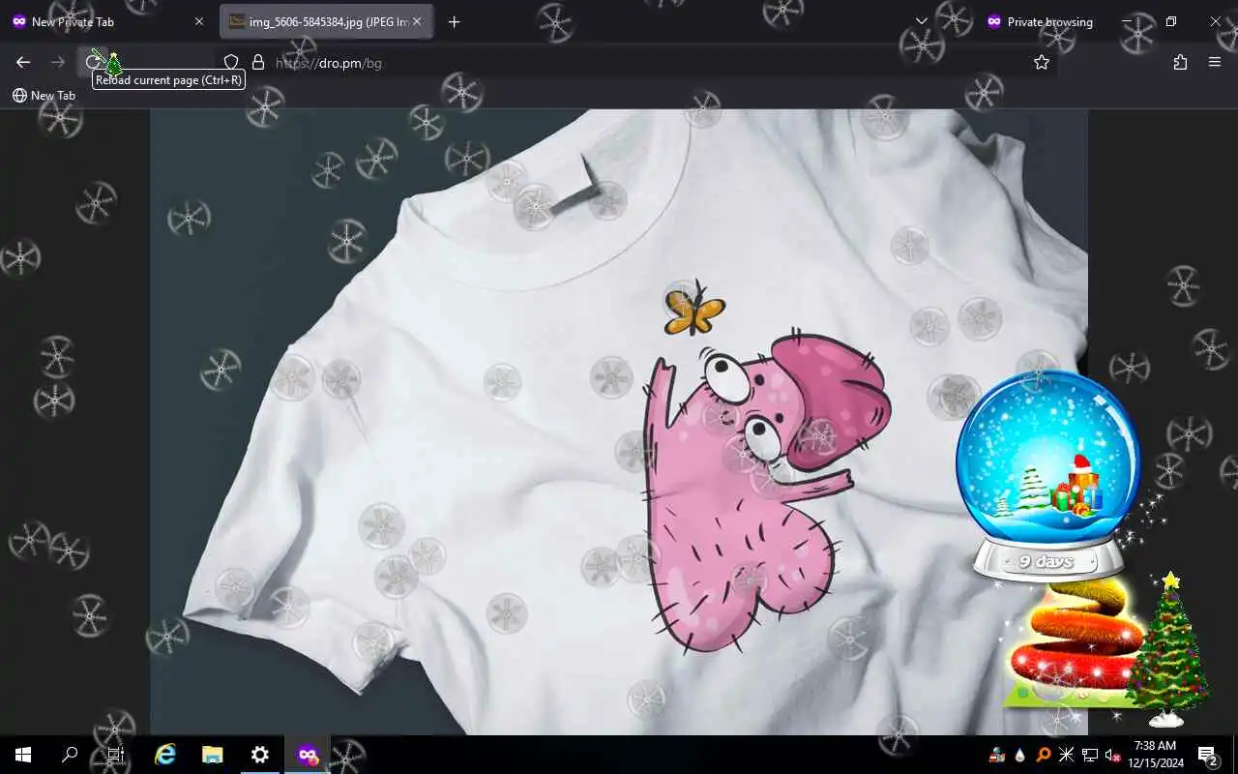Click the snow globe countdown widget

pyautogui.click(x=1048, y=474)
